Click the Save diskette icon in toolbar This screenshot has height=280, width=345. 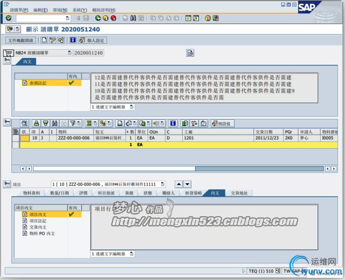pos(86,18)
